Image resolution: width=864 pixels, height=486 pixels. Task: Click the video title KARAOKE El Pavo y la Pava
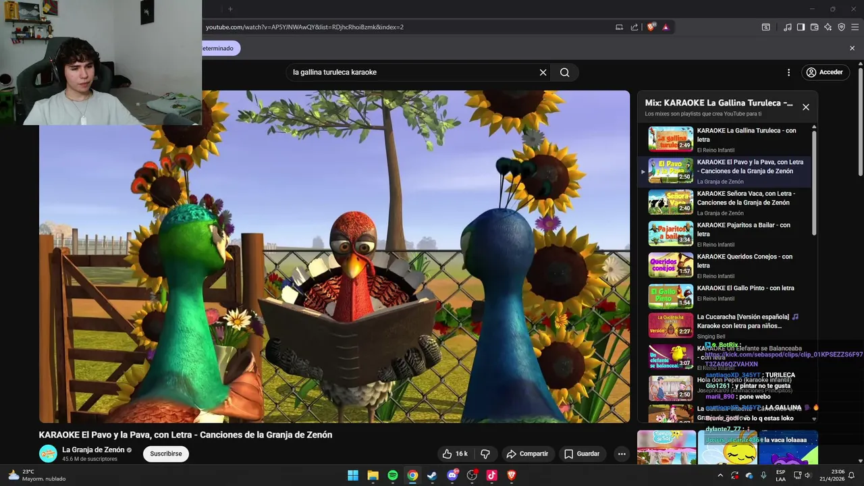[x=186, y=435]
